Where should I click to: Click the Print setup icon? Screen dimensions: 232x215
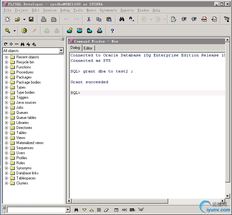[54, 19]
